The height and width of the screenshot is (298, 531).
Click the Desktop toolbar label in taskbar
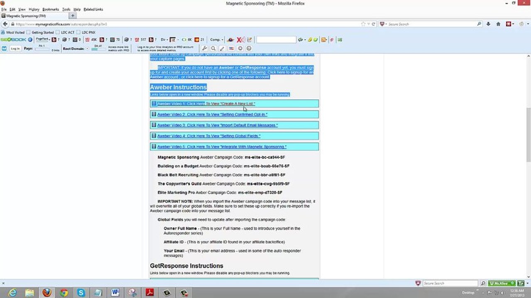tap(468, 293)
